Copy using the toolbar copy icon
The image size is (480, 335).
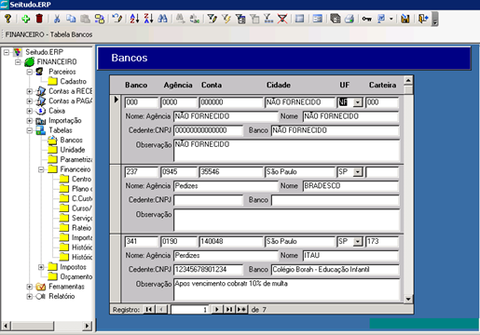[71, 19]
